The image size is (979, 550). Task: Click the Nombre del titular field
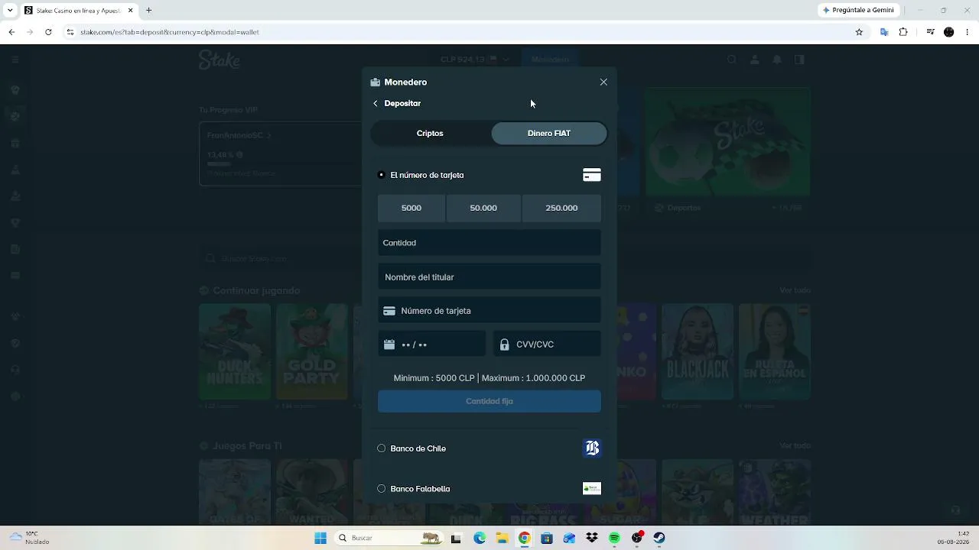(489, 277)
